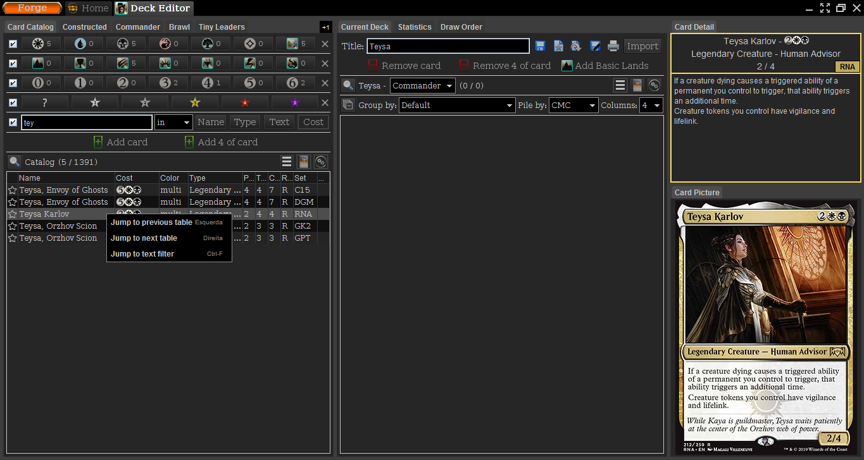Click the Catalog magnifier filter icon
This screenshot has height=460, width=864.
(x=15, y=162)
